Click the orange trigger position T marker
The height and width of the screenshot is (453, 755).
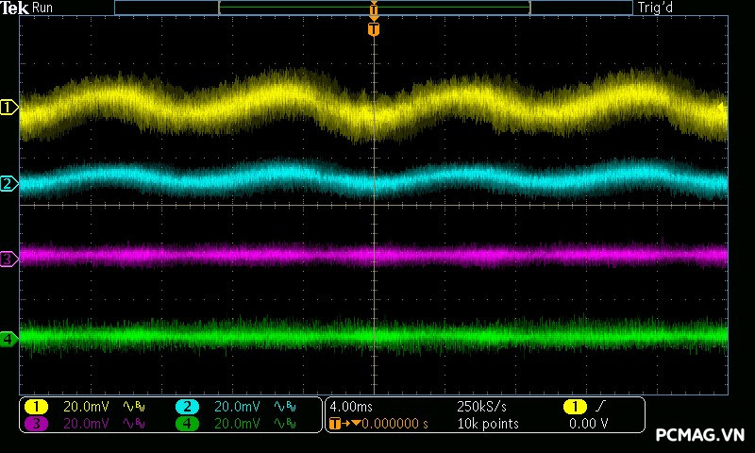374,29
